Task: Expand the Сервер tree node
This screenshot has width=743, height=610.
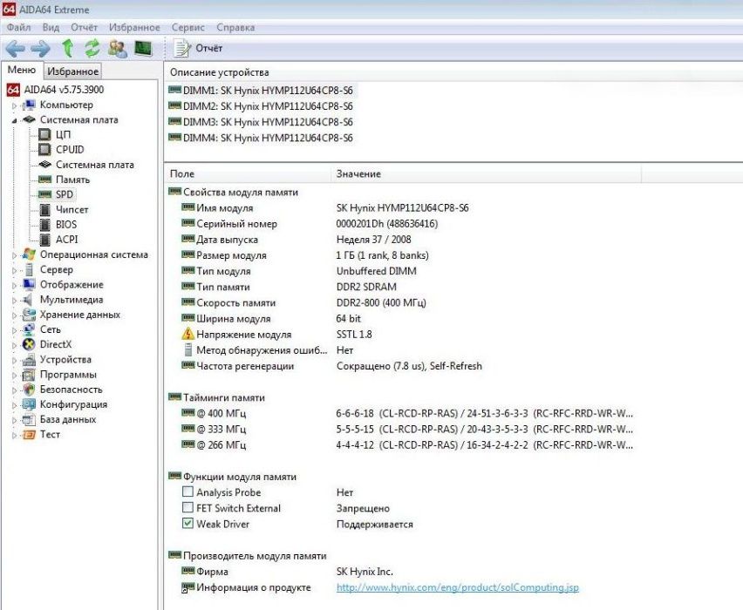Action: [14, 270]
